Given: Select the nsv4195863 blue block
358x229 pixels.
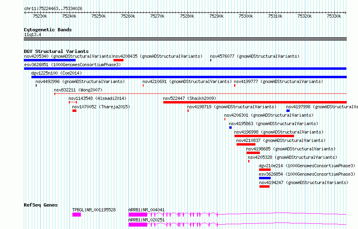Looking at the screenshot, I should [230, 128].
